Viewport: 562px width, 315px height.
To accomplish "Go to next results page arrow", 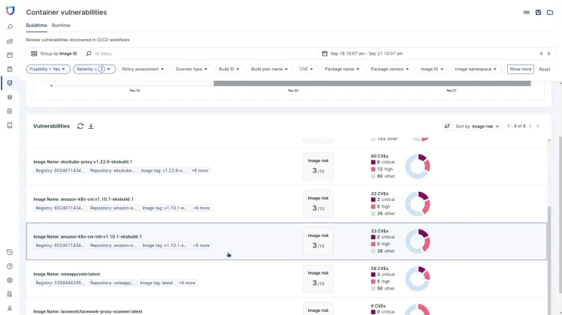I will click(538, 126).
